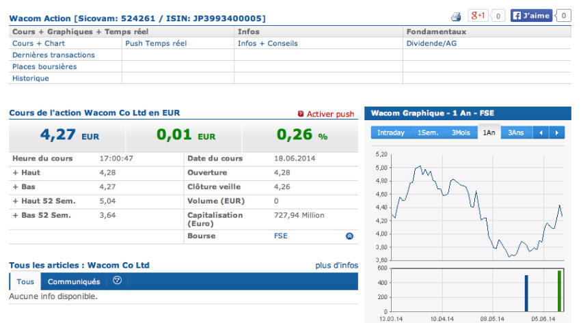Click the Google +1 counter showing 0
Viewport: 581px width, 323px height.
click(498, 16)
